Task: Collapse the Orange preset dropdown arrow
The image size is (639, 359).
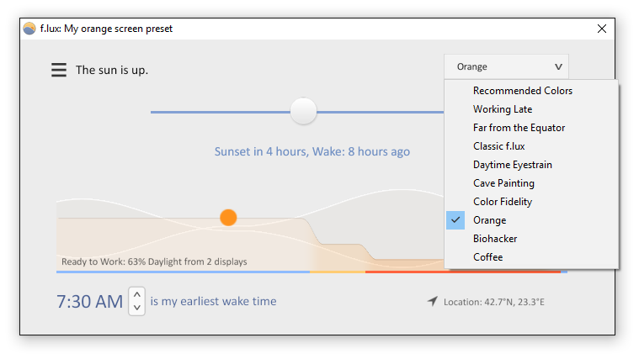Action: tap(558, 66)
